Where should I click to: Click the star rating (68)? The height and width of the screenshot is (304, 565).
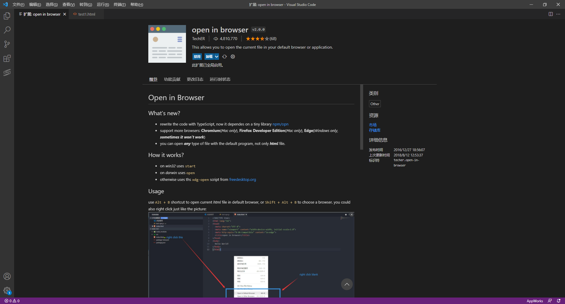click(261, 39)
